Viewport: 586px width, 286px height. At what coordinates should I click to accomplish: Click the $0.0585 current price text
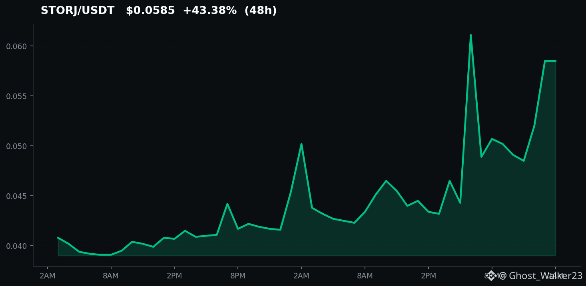(x=150, y=11)
